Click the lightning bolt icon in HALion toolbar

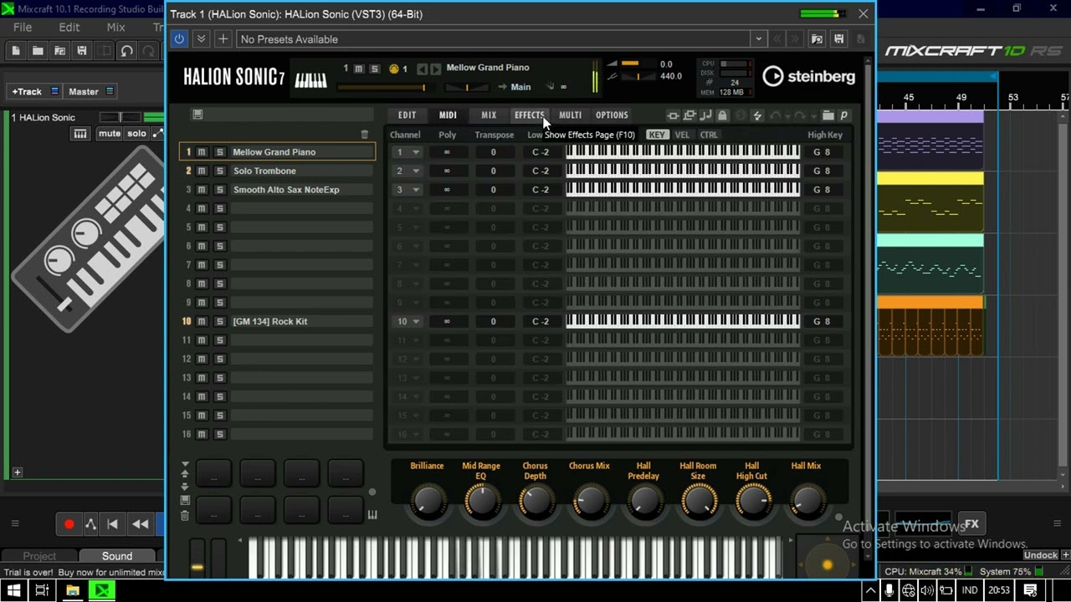point(757,115)
